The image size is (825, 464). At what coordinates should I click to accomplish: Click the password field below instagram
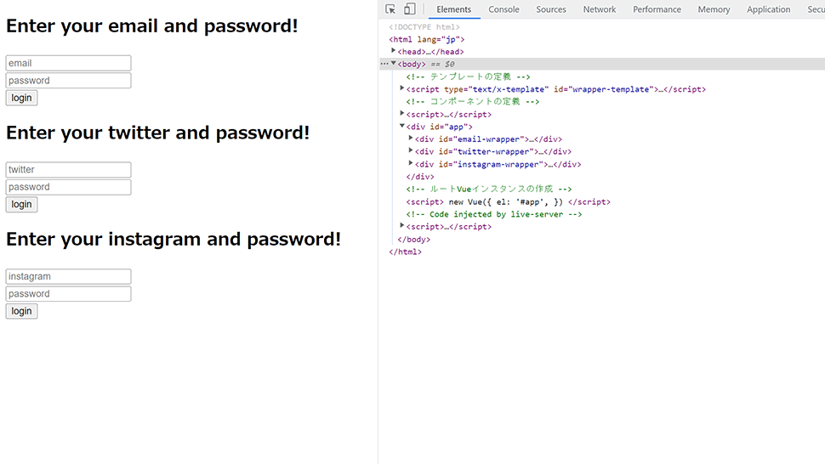pyautogui.click(x=68, y=294)
